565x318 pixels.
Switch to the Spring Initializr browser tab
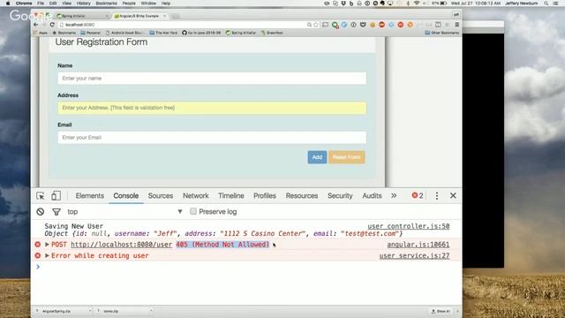click(x=81, y=16)
